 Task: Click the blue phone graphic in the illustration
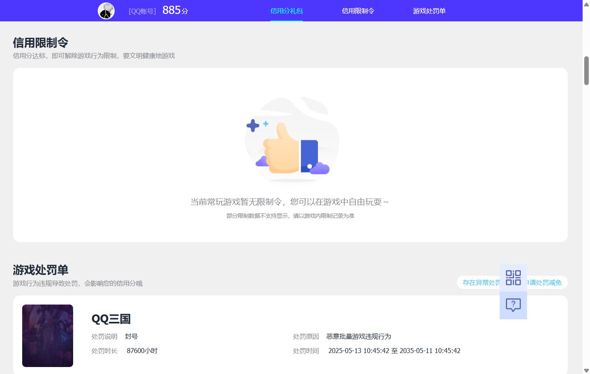[310, 154]
